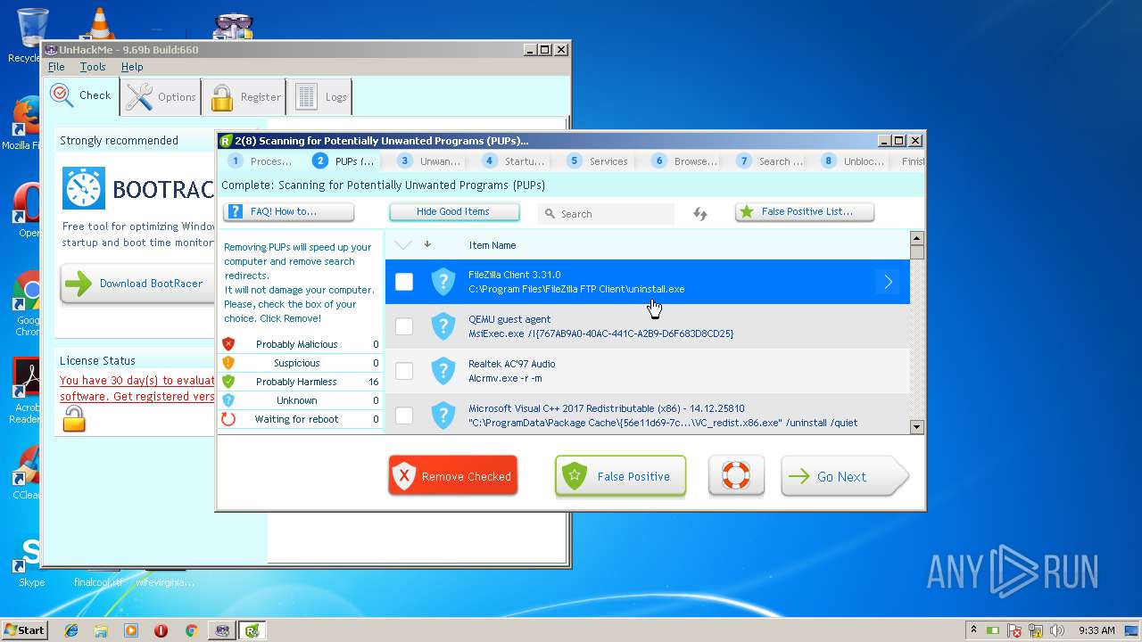Click FileZilla Client shield question icon

coord(443,282)
